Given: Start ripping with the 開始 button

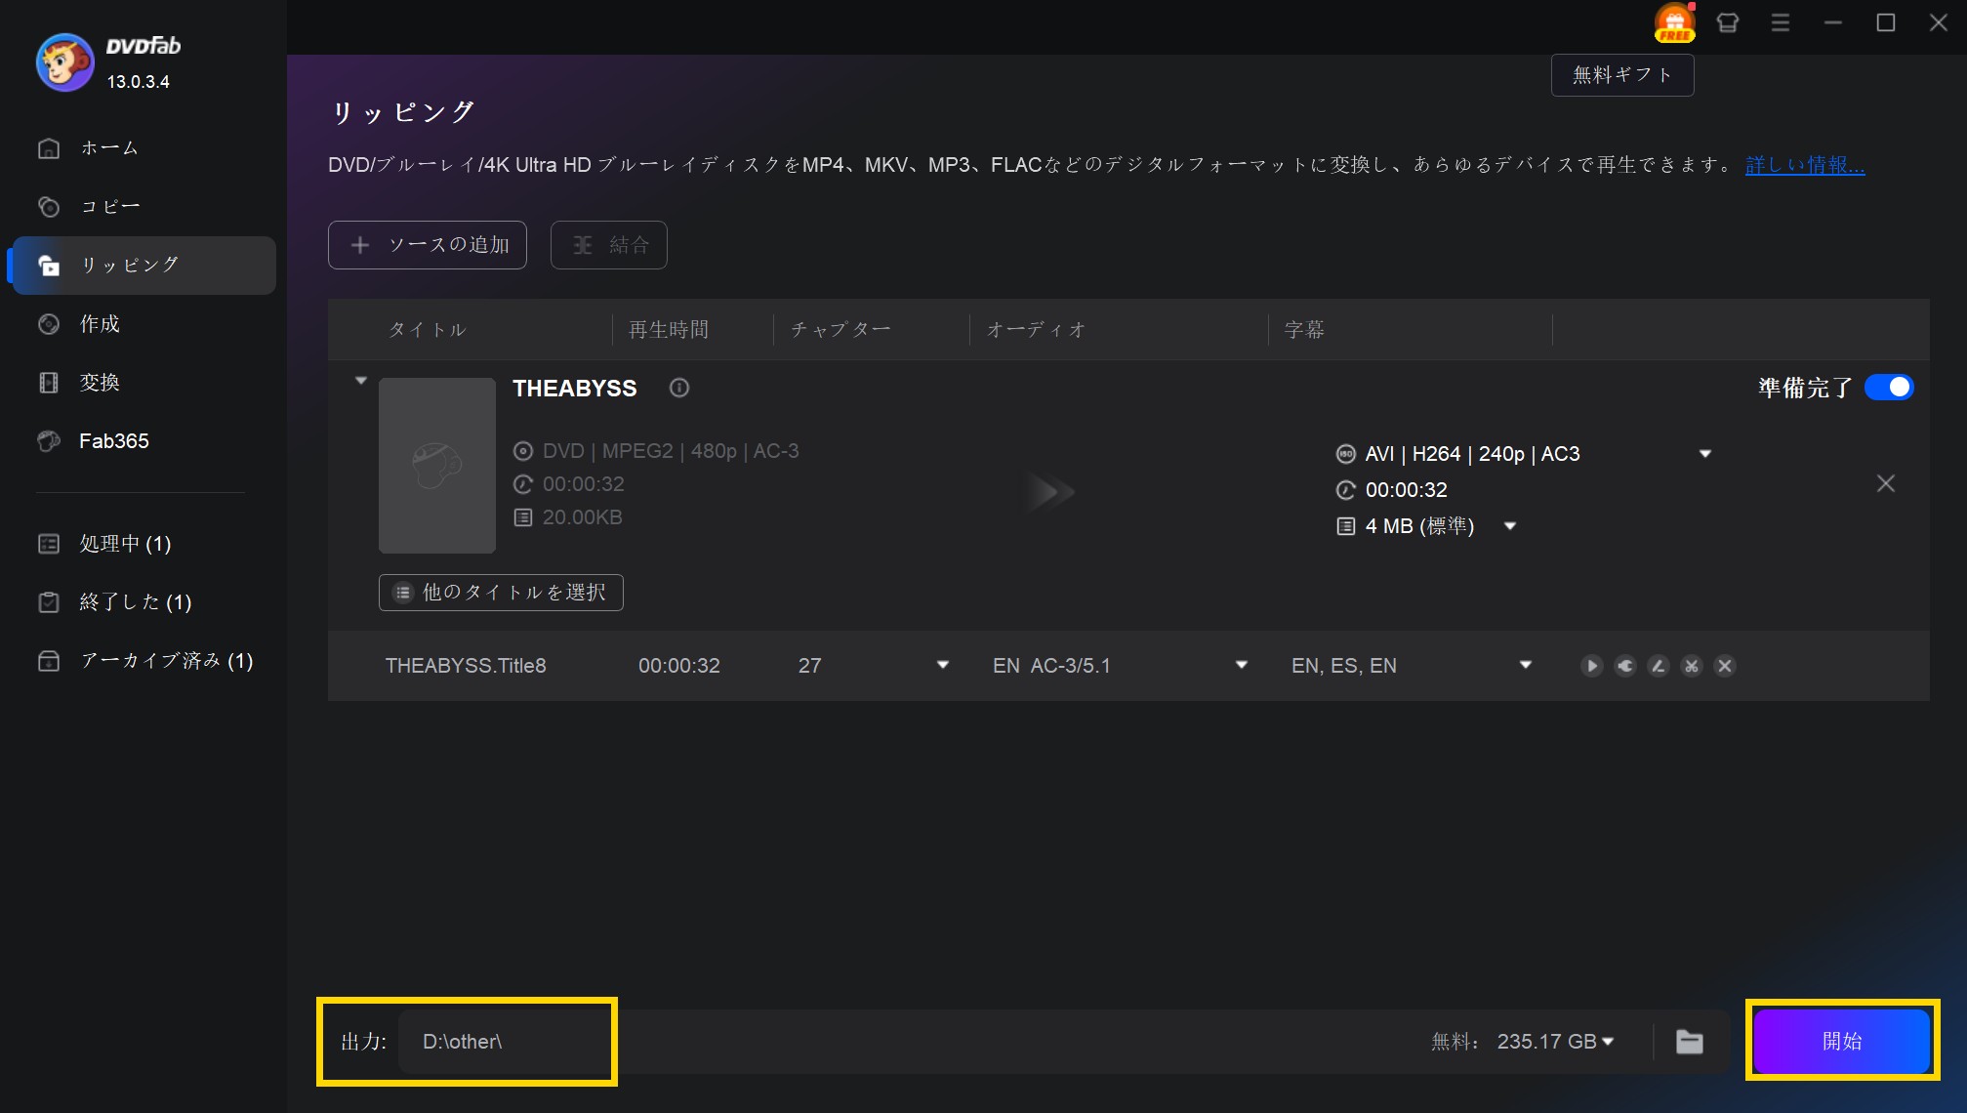Looking at the screenshot, I should tap(1842, 1041).
